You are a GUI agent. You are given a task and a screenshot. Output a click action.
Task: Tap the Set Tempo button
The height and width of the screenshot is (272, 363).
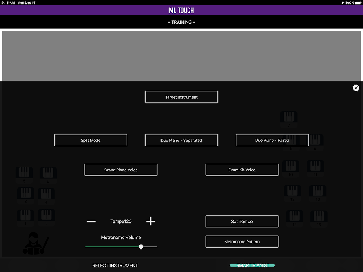click(242, 221)
